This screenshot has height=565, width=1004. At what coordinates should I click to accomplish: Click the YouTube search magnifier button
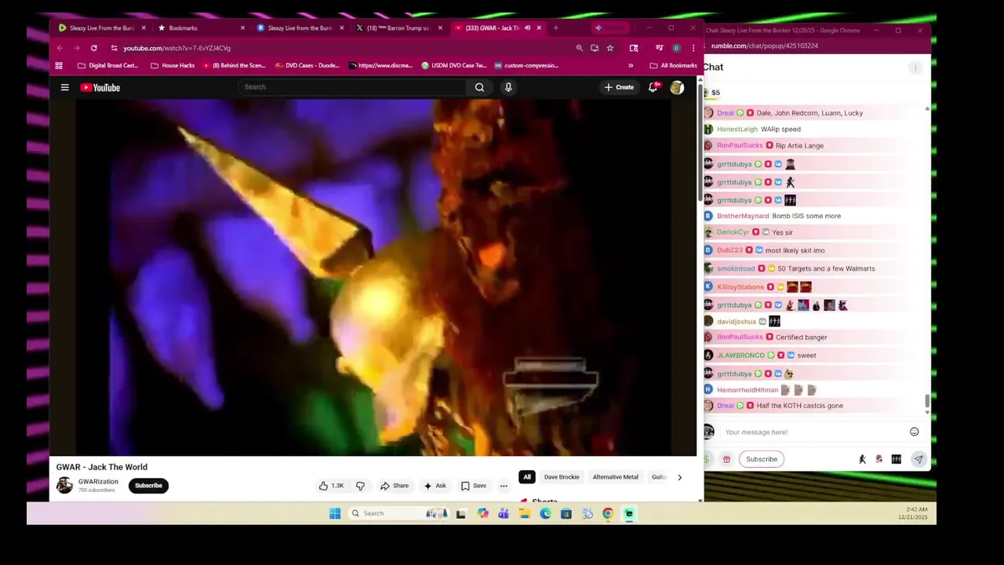(x=479, y=87)
